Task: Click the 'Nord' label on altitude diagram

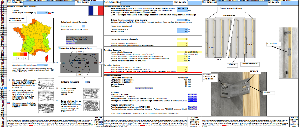Action: point(80,51)
